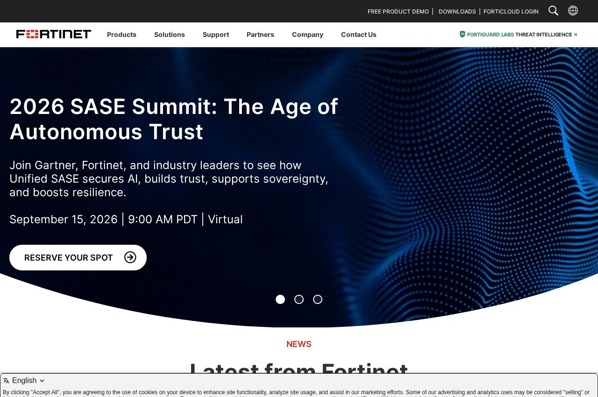Open the Solutions menu
Image resolution: width=598 pixels, height=397 pixels.
click(x=170, y=35)
